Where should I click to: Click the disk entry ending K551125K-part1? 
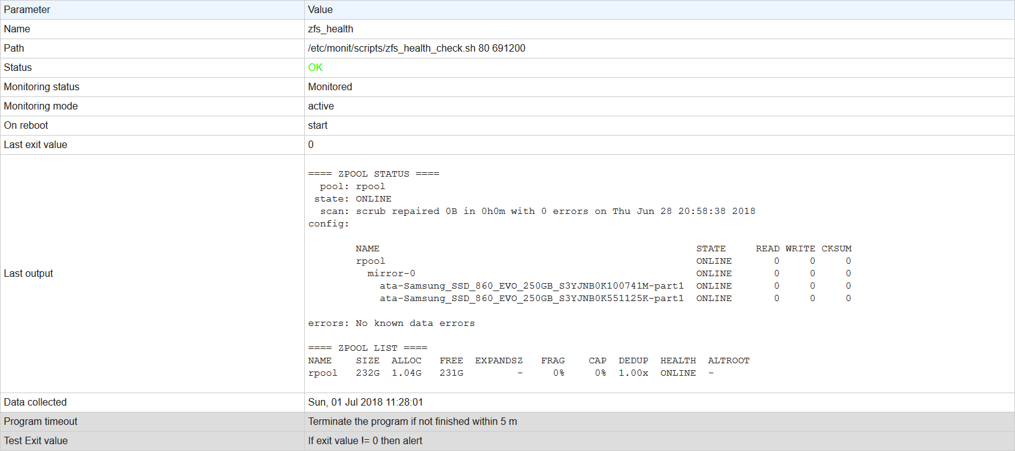[x=531, y=299]
